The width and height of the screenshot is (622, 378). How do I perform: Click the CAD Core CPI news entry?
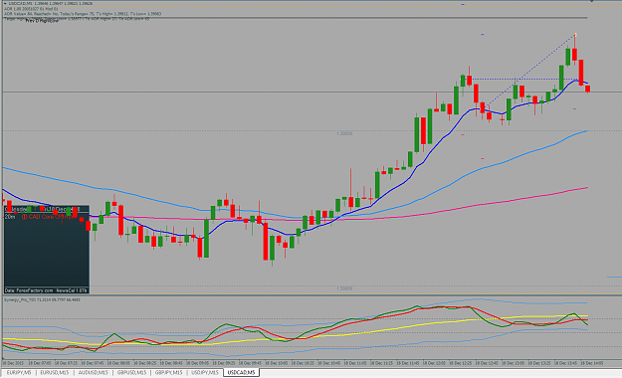[49, 217]
